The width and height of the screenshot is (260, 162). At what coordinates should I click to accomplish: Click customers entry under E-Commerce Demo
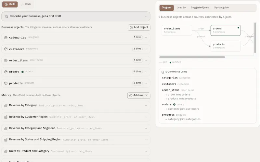click(175, 84)
